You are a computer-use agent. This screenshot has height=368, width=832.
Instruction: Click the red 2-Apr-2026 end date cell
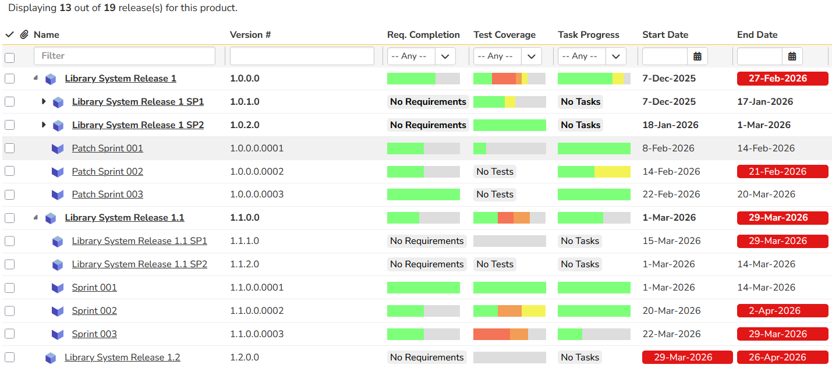coord(783,311)
